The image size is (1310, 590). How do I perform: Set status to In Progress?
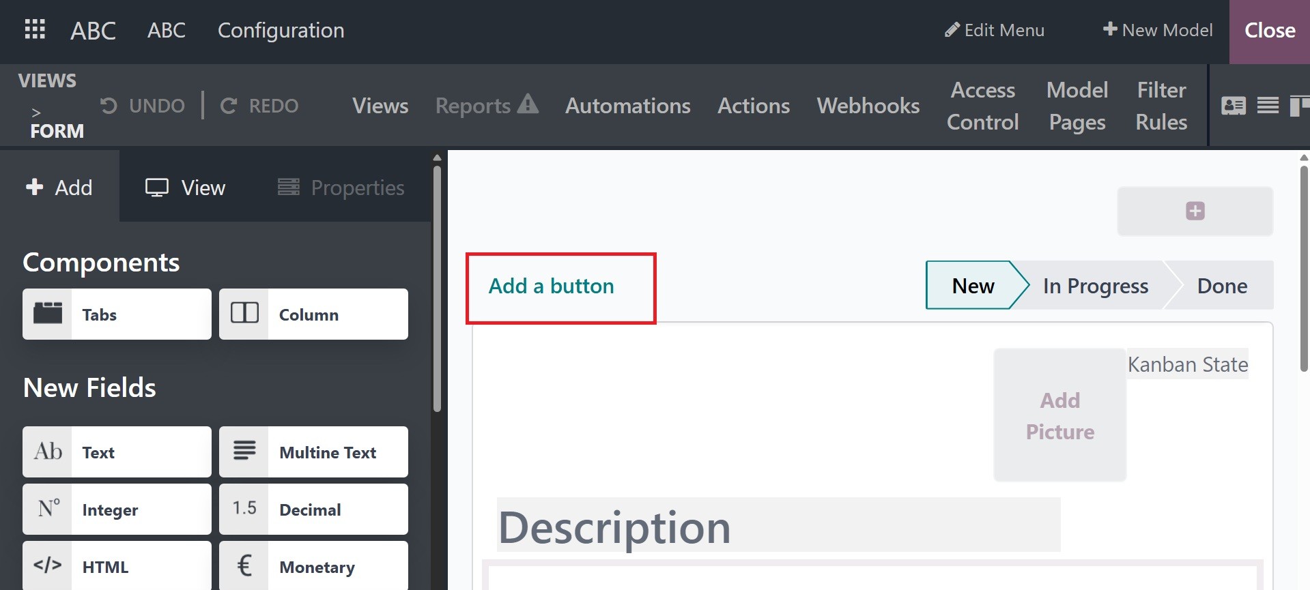coord(1095,286)
